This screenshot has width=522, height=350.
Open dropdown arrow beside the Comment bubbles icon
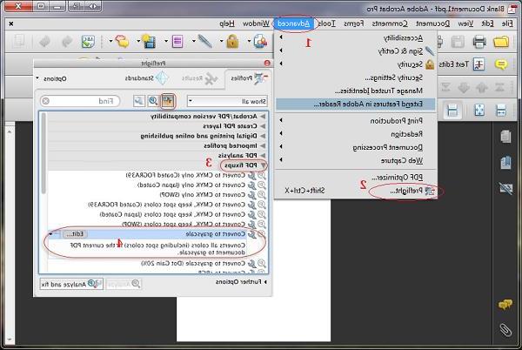[110, 42]
